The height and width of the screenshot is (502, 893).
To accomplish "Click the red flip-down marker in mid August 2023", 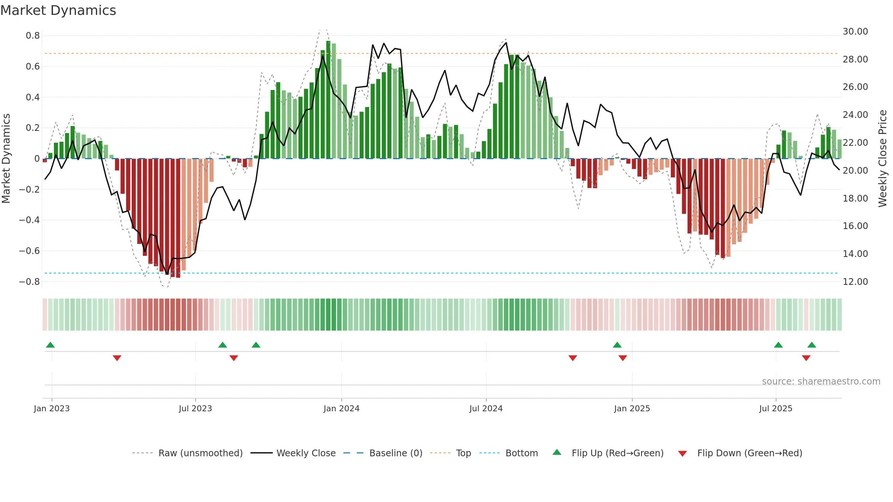I will [x=234, y=358].
